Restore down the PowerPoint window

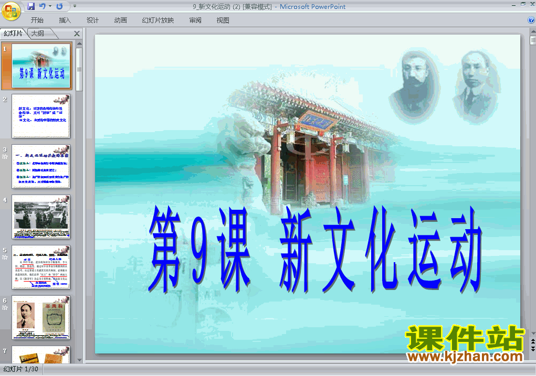(x=523, y=4)
